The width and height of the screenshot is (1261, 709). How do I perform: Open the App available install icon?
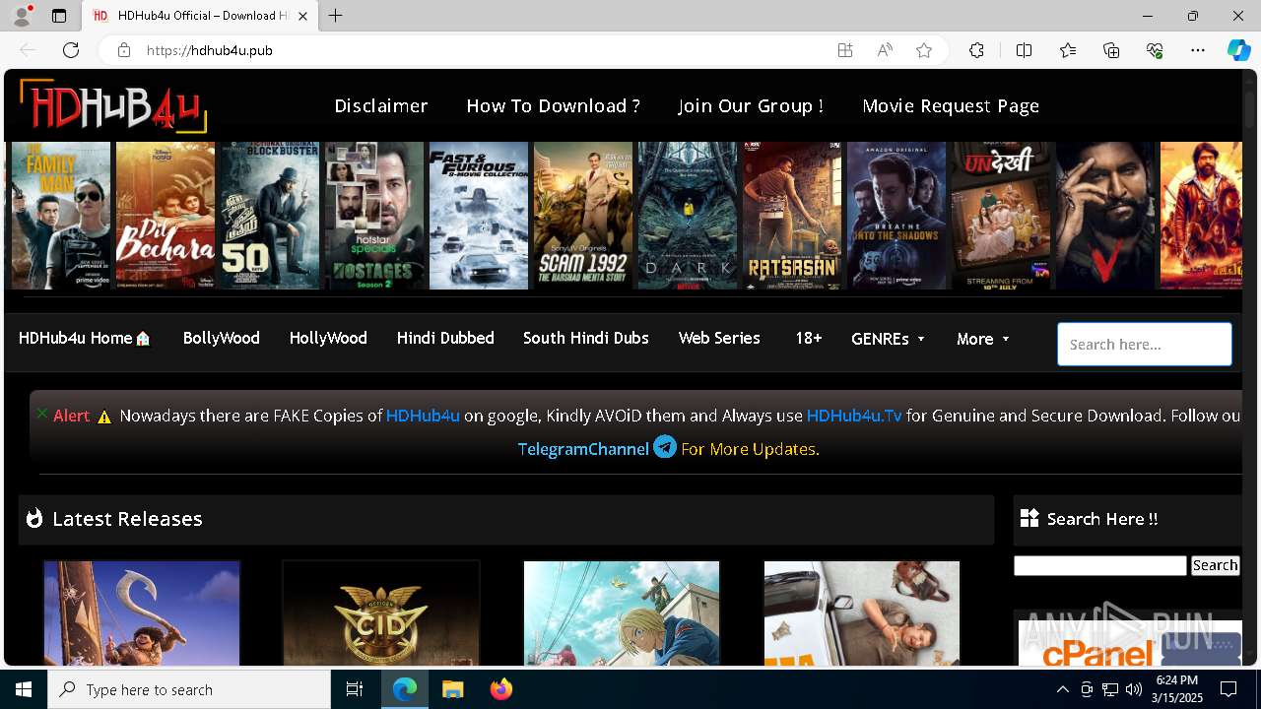[845, 50]
